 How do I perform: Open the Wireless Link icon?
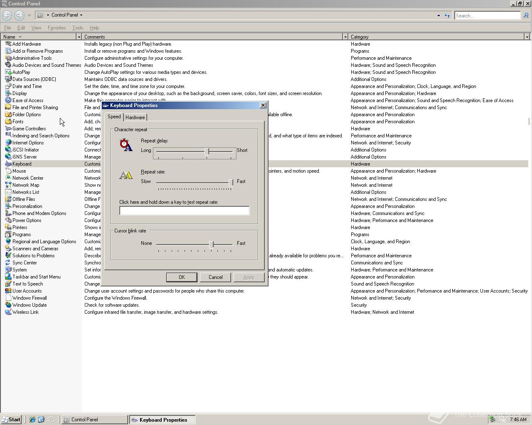click(8, 312)
